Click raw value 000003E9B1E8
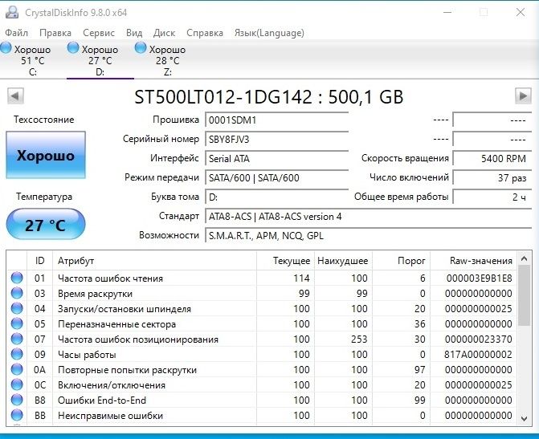The height and width of the screenshot is (439, 539). click(480, 278)
